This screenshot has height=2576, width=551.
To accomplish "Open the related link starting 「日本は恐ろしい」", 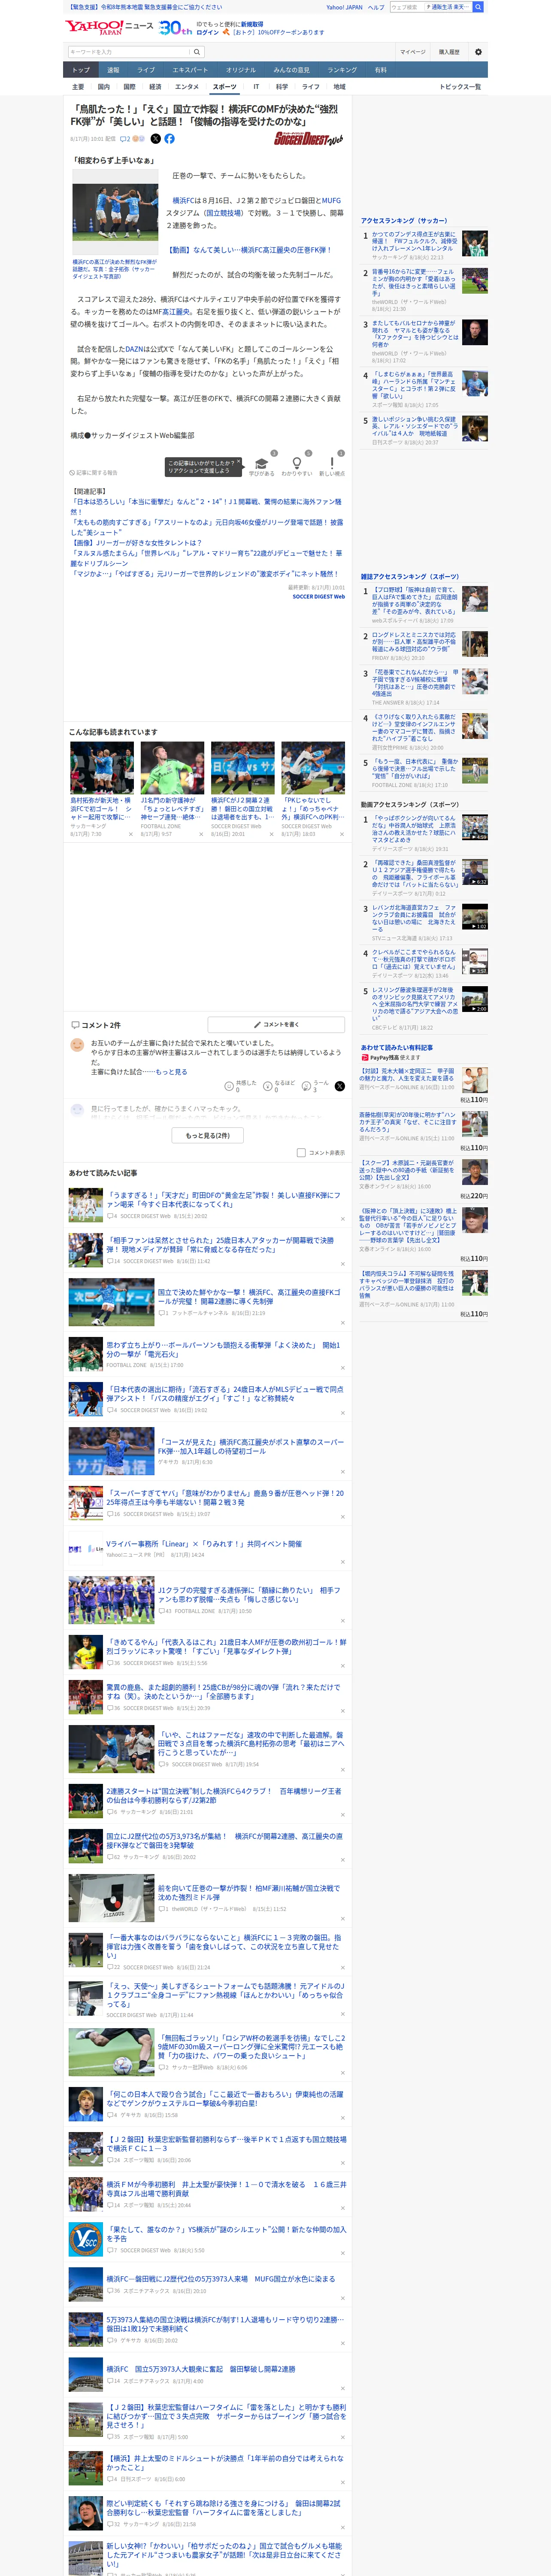I will 207,506.
